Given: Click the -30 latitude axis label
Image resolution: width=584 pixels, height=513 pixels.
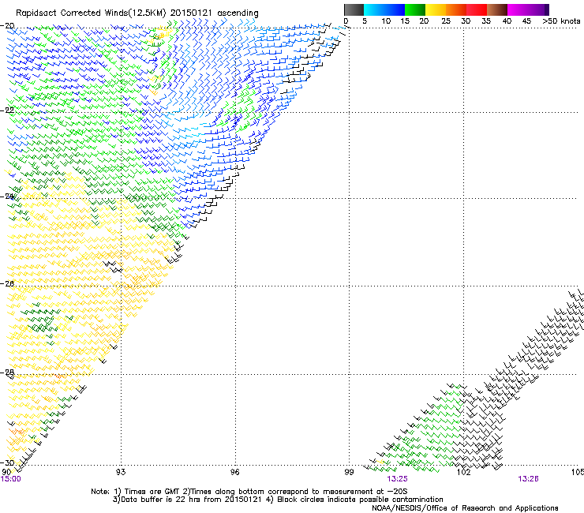Looking at the screenshot, I should 7,462.
